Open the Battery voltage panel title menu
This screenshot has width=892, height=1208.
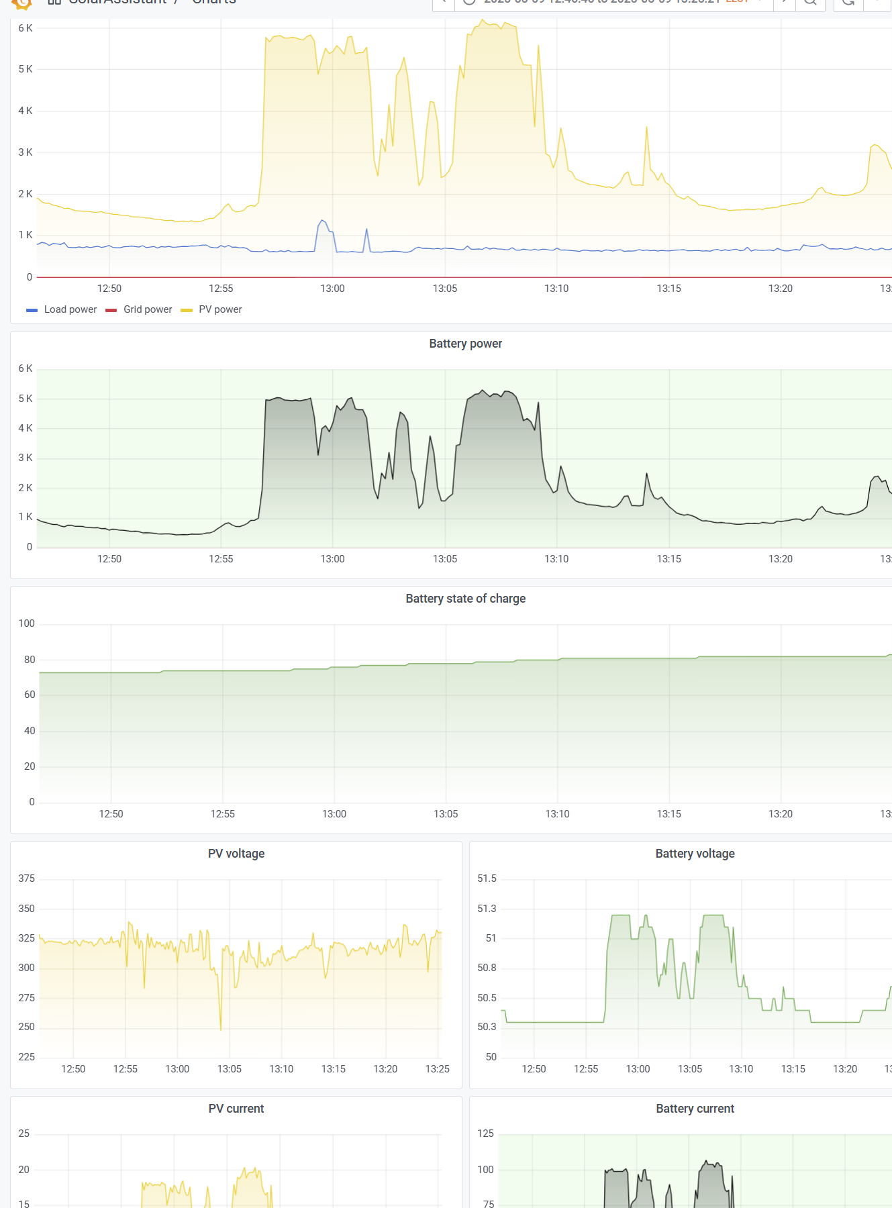[x=695, y=854]
